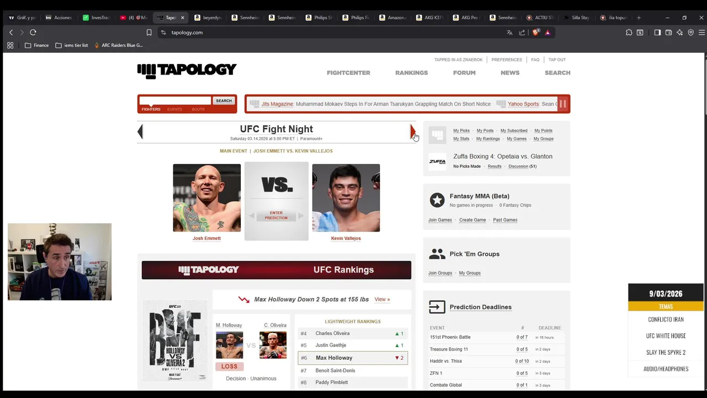Open the page translate icon
The width and height of the screenshot is (707, 398).
click(x=509, y=33)
